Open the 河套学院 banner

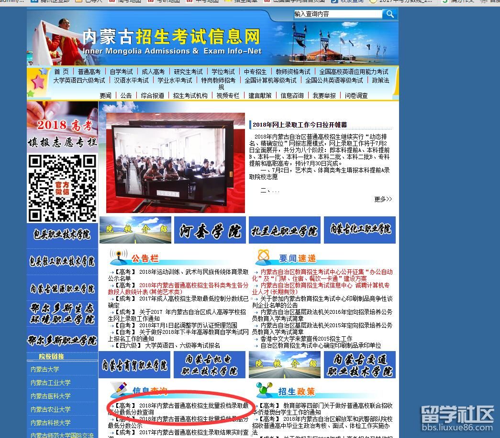210,230
